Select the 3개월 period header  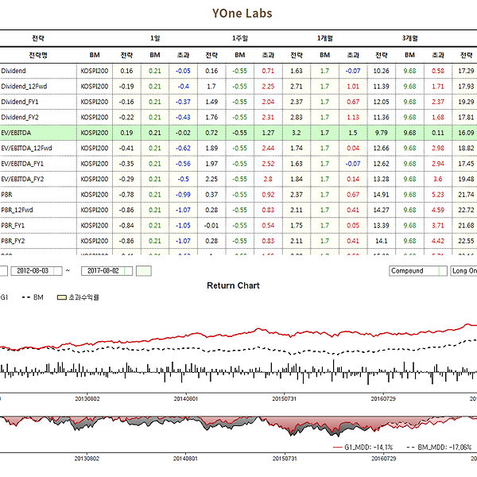click(x=411, y=38)
